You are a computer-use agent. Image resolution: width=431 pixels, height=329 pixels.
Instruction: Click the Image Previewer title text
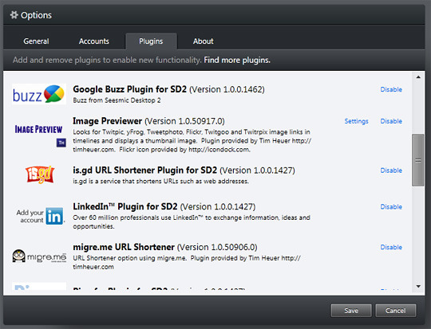[108, 121]
